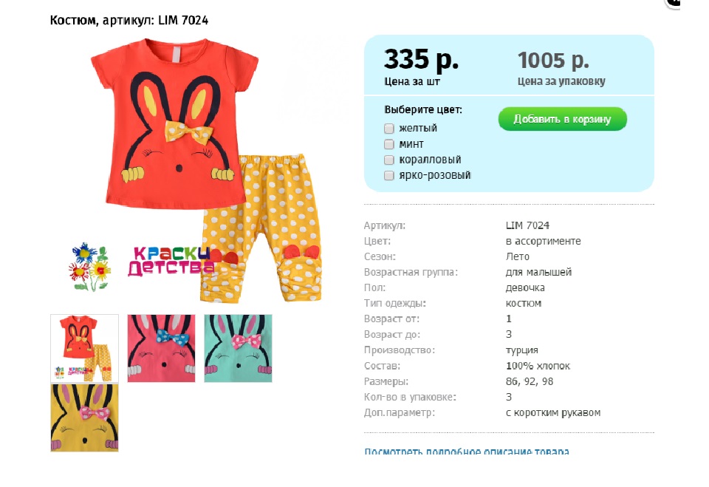Select the yellow bunny shirt thumbnail
This screenshot has height=487, width=709.
click(84, 418)
